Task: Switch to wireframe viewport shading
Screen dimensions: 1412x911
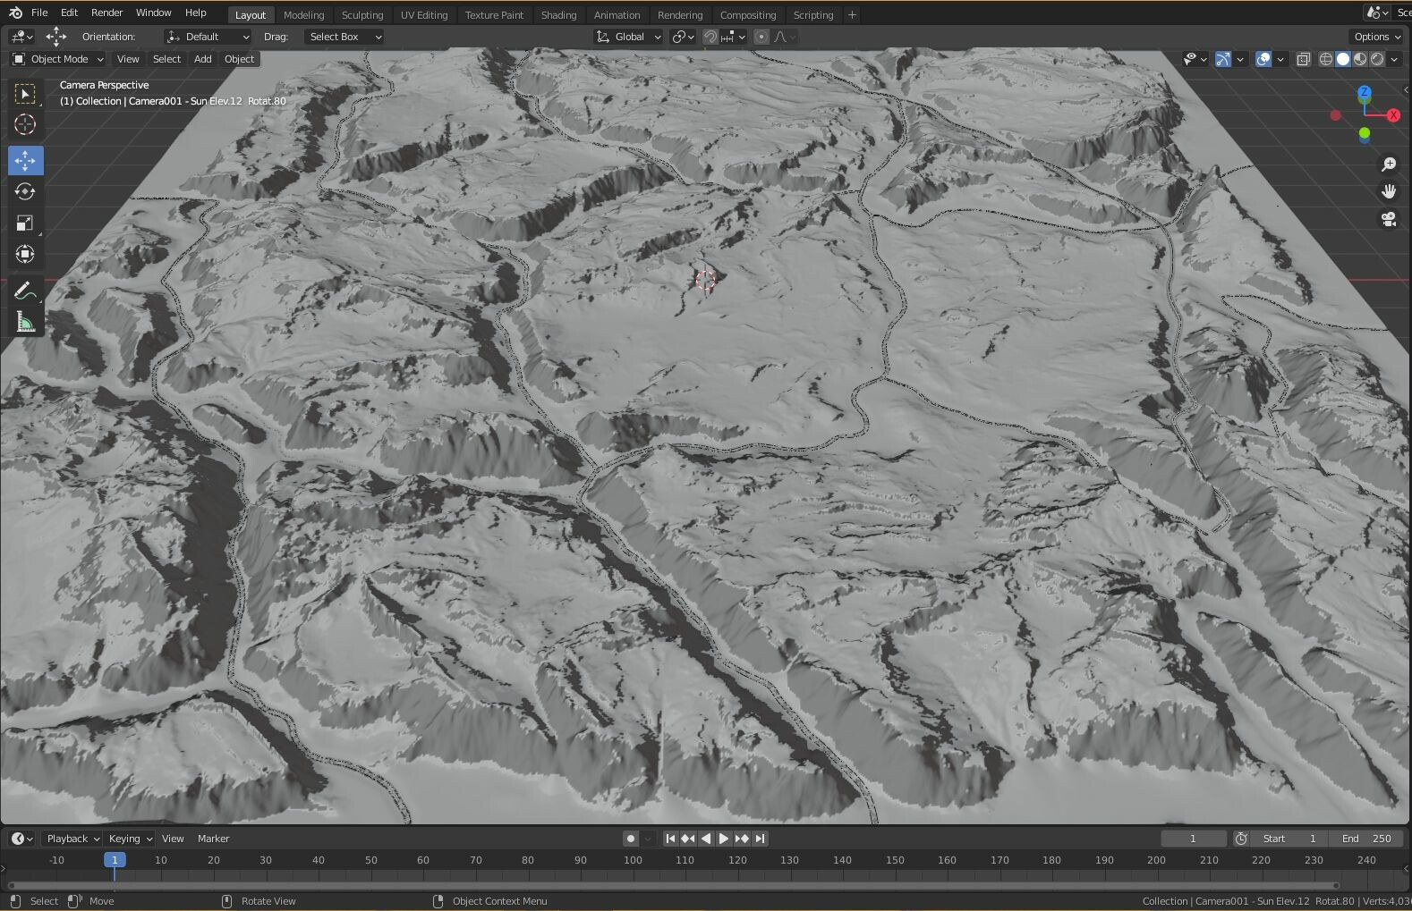Action: (1326, 59)
